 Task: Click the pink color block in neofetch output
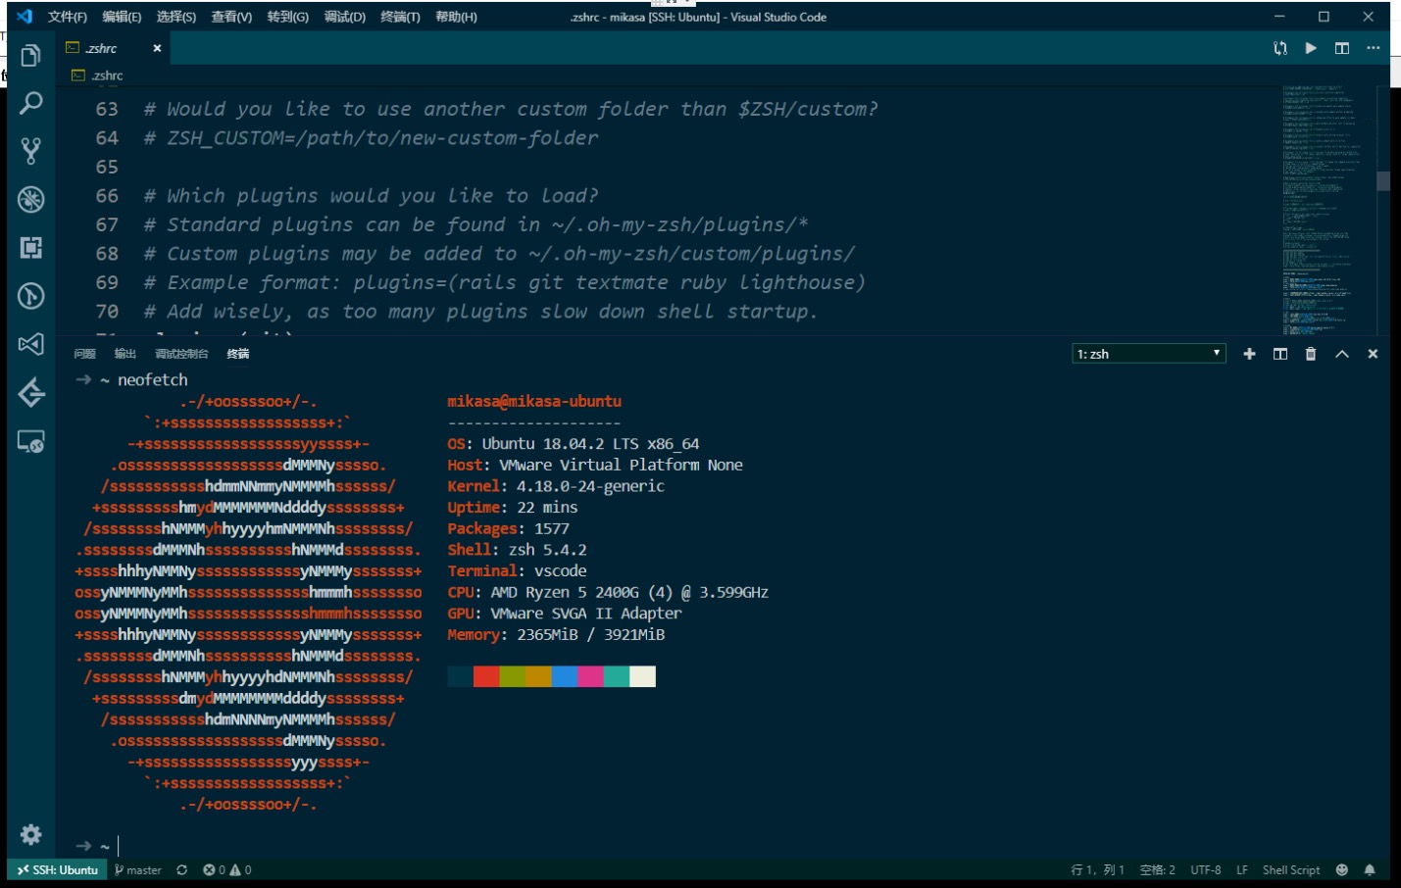pyautogui.click(x=590, y=676)
